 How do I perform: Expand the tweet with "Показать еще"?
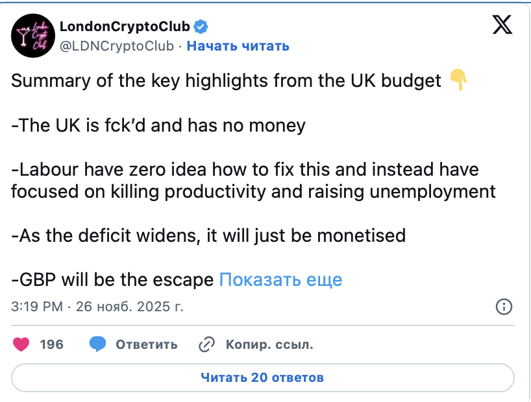(280, 279)
